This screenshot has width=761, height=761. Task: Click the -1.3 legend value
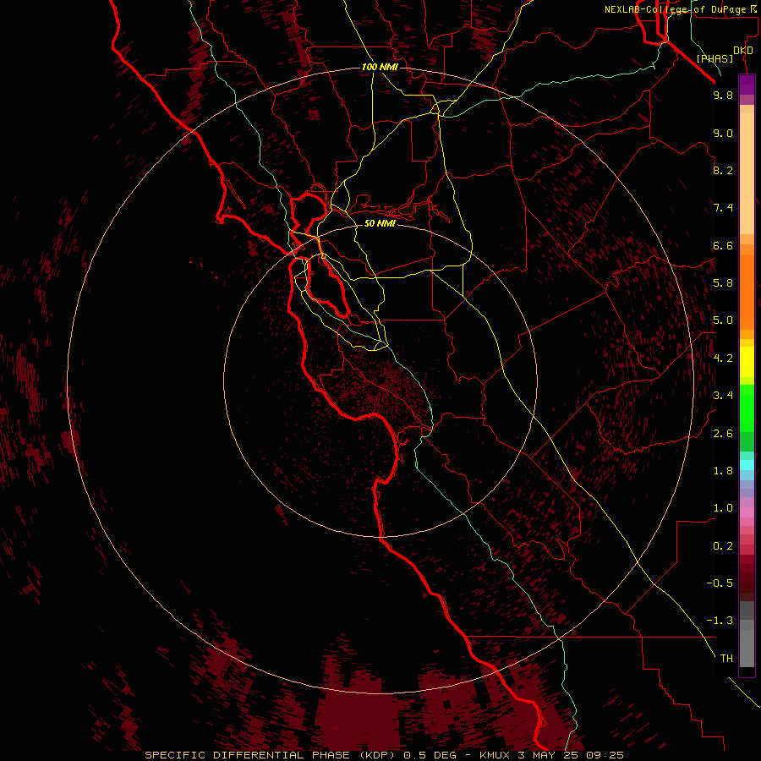[720, 621]
